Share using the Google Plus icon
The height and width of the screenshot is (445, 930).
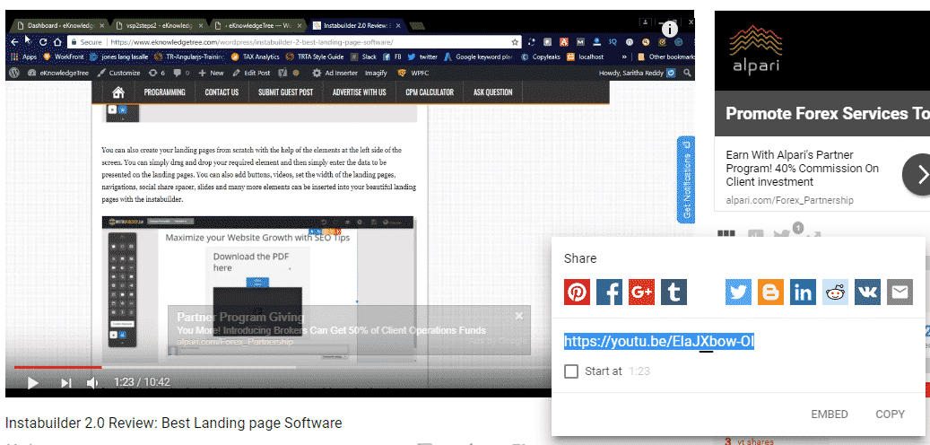click(x=642, y=292)
